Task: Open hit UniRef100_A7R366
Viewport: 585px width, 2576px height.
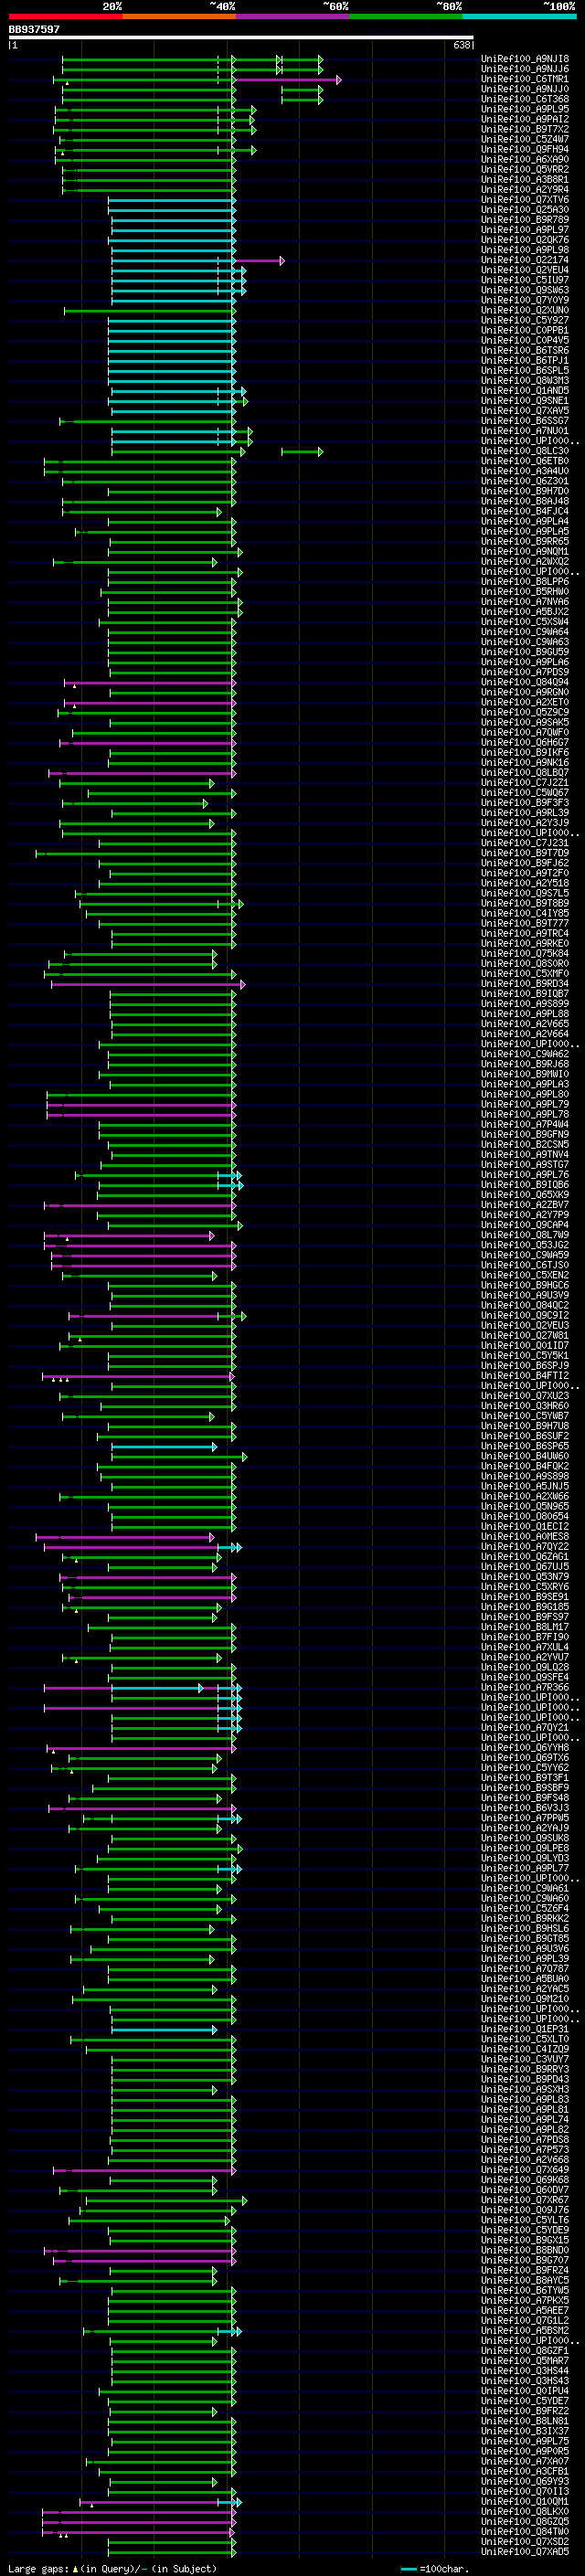Action: [x=525, y=1687]
